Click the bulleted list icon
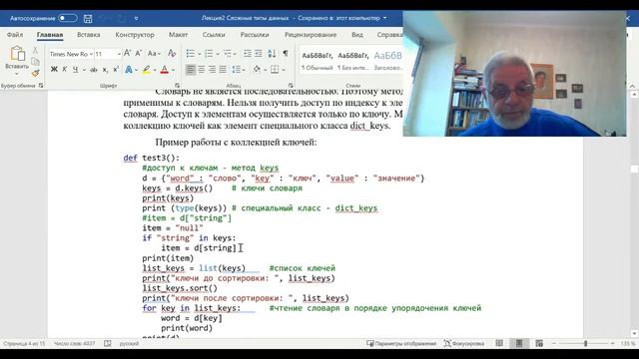The width and height of the screenshot is (639, 359). 191,53
